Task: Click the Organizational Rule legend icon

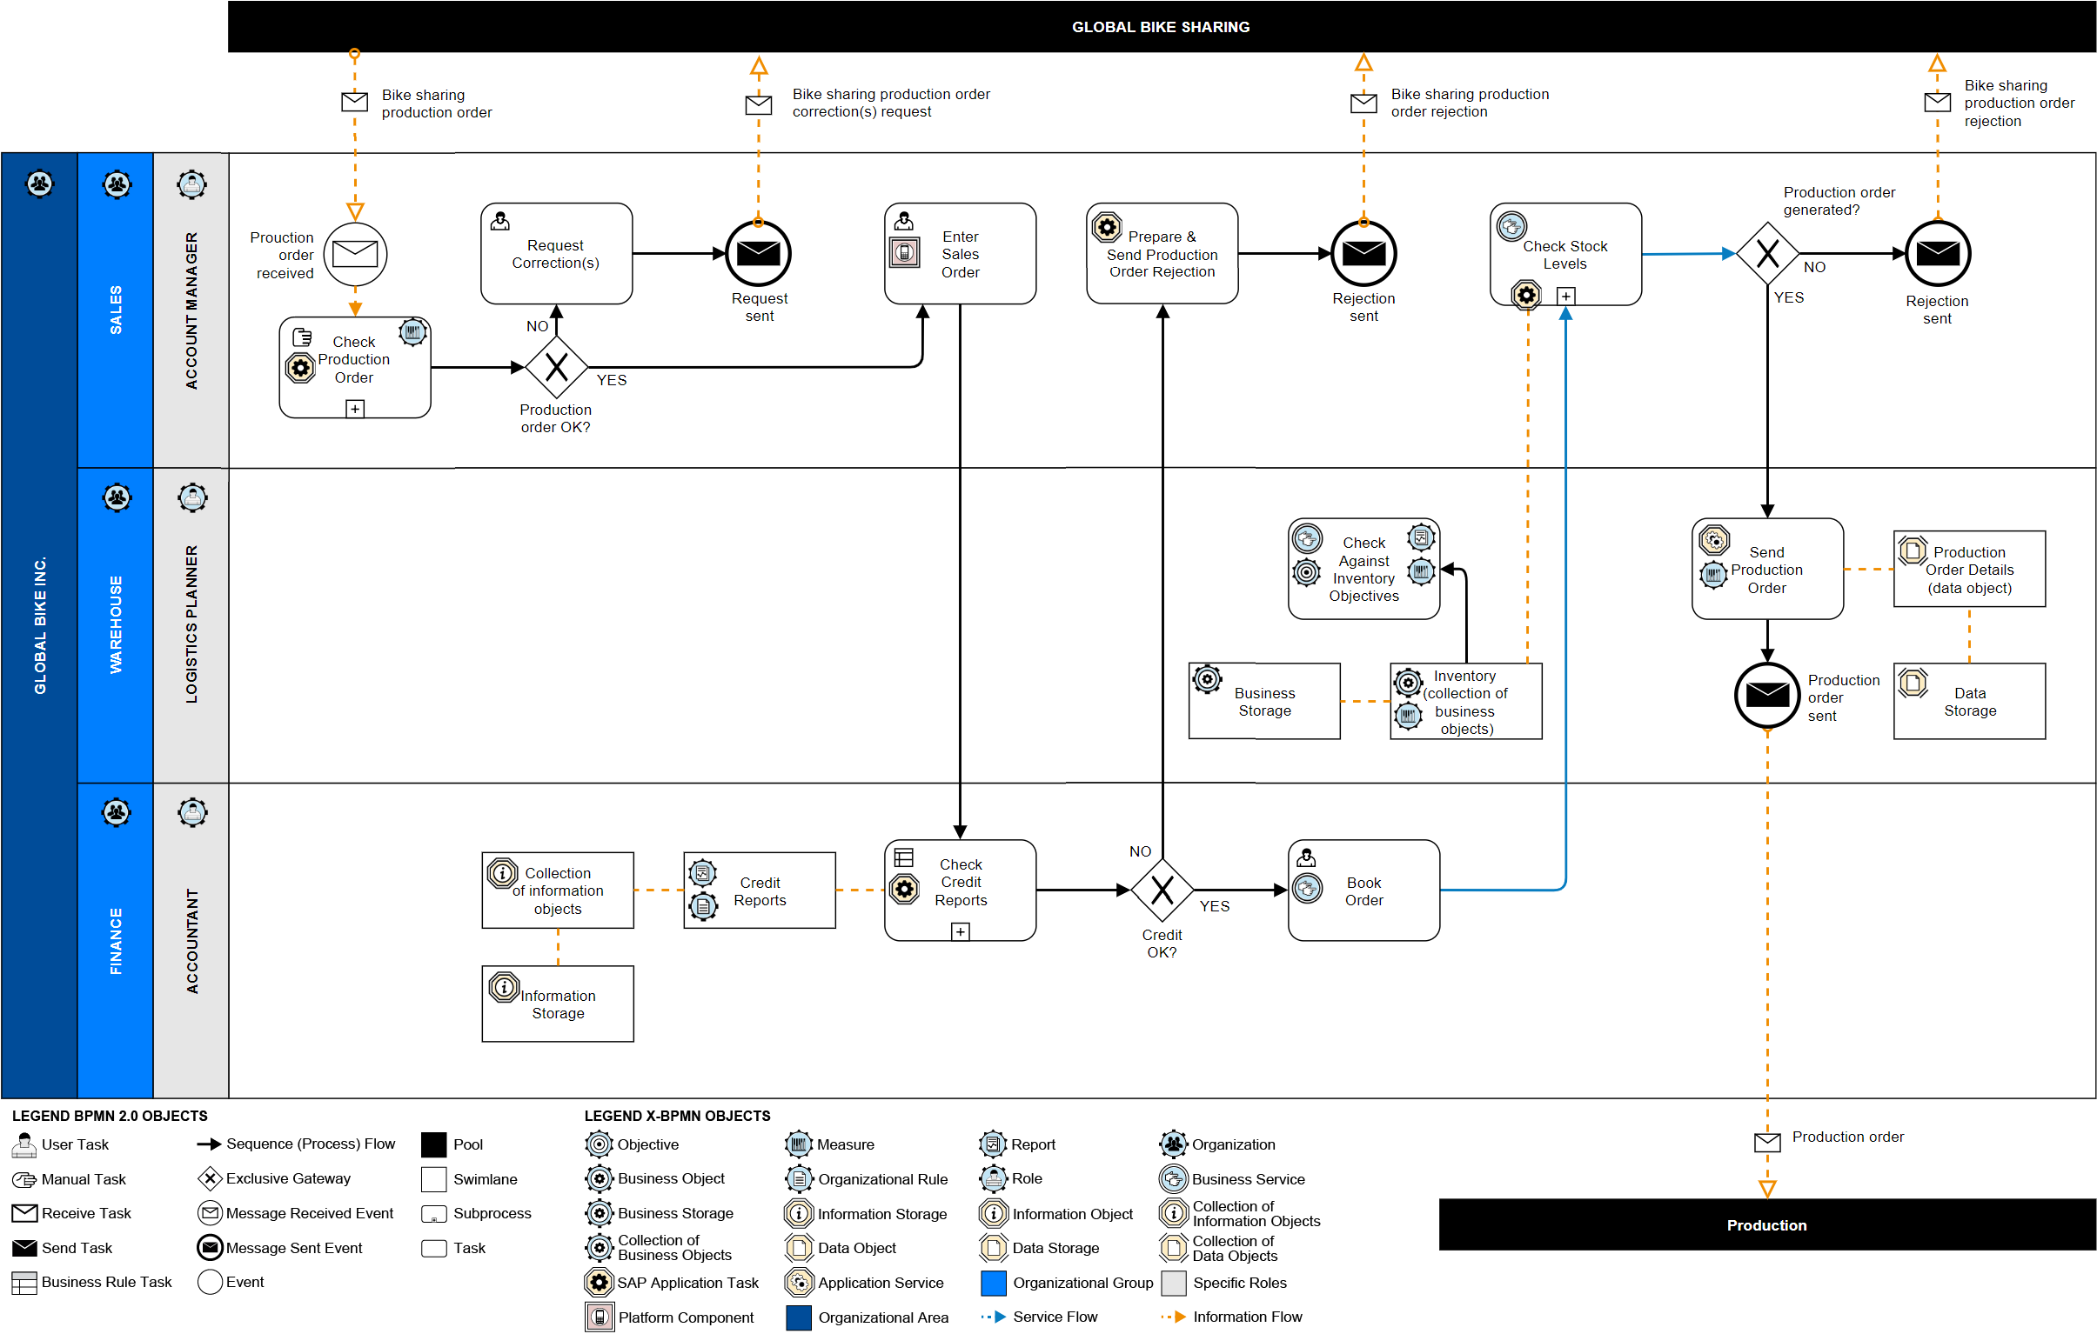Action: pyautogui.click(x=799, y=1179)
